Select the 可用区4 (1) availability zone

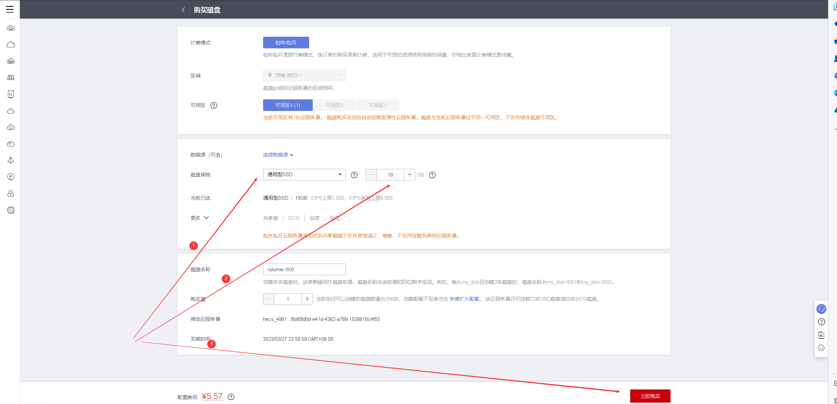288,105
